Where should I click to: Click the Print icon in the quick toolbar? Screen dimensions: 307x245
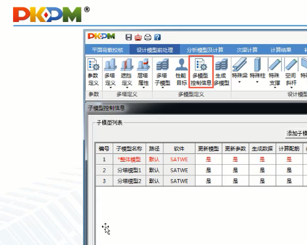(148, 37)
